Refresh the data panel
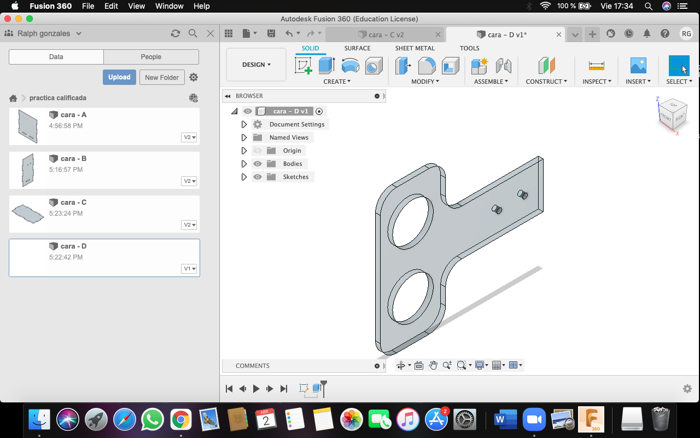 tap(176, 33)
